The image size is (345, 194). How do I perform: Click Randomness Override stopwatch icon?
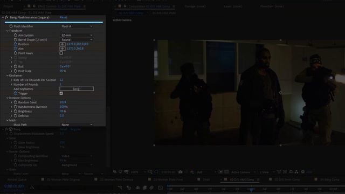(x=16, y=107)
